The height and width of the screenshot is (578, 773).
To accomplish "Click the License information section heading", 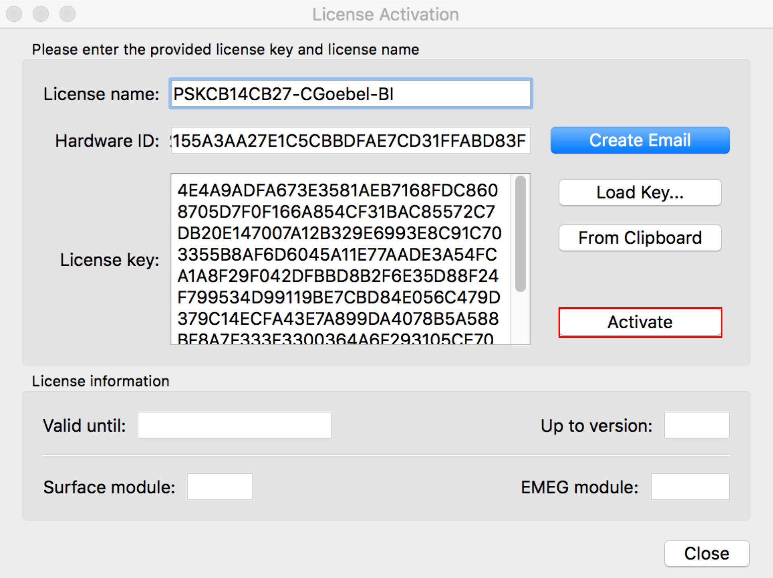I will [x=101, y=381].
